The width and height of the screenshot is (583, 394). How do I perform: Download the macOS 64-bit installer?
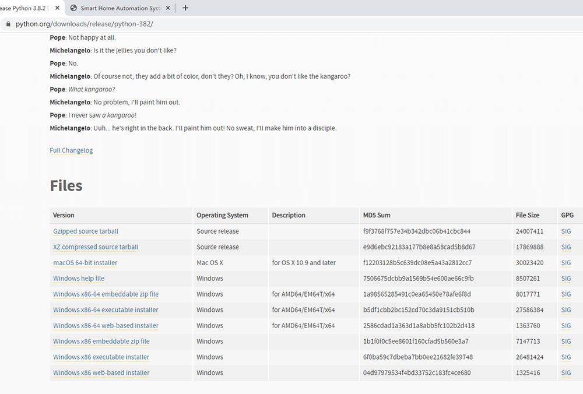(x=85, y=263)
